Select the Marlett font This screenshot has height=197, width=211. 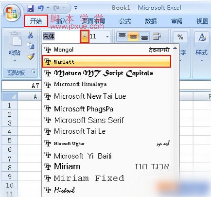[106, 61]
